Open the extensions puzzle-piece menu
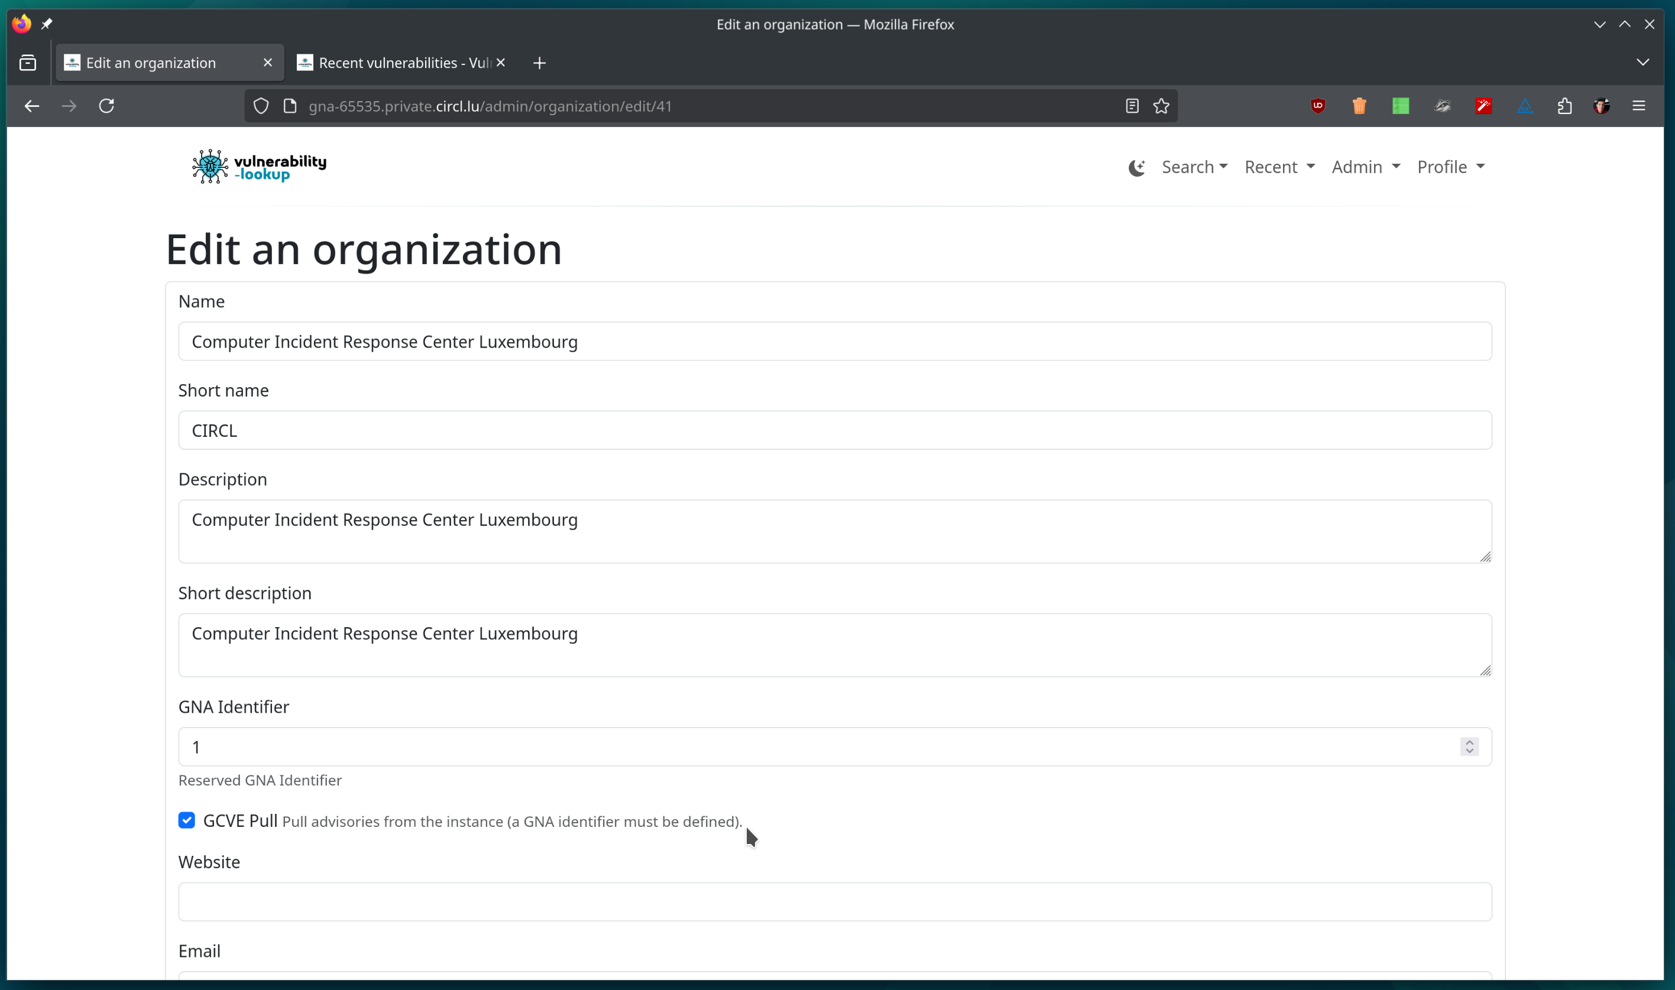This screenshot has width=1675, height=990. (1566, 105)
